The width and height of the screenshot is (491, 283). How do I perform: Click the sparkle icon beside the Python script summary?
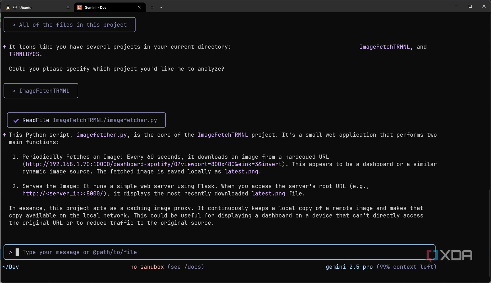pos(4,135)
